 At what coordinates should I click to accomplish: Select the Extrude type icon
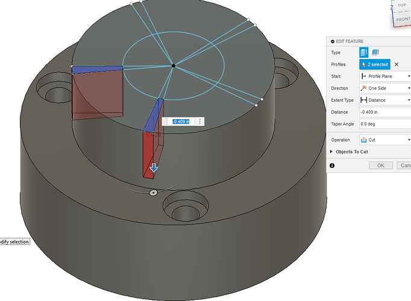pos(364,52)
